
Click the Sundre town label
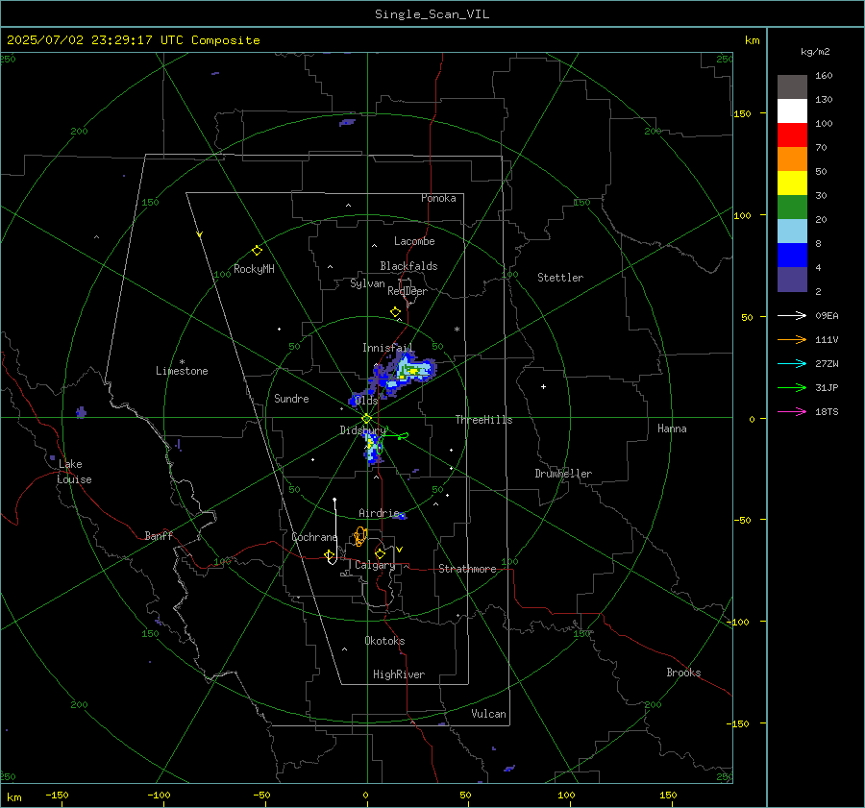(x=291, y=399)
